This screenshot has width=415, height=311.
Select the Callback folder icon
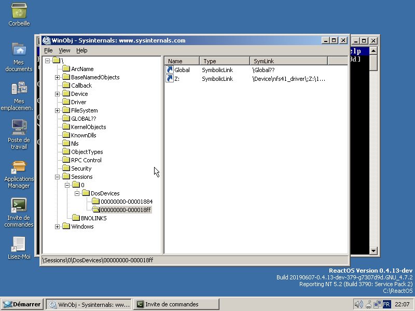pyautogui.click(x=66, y=85)
